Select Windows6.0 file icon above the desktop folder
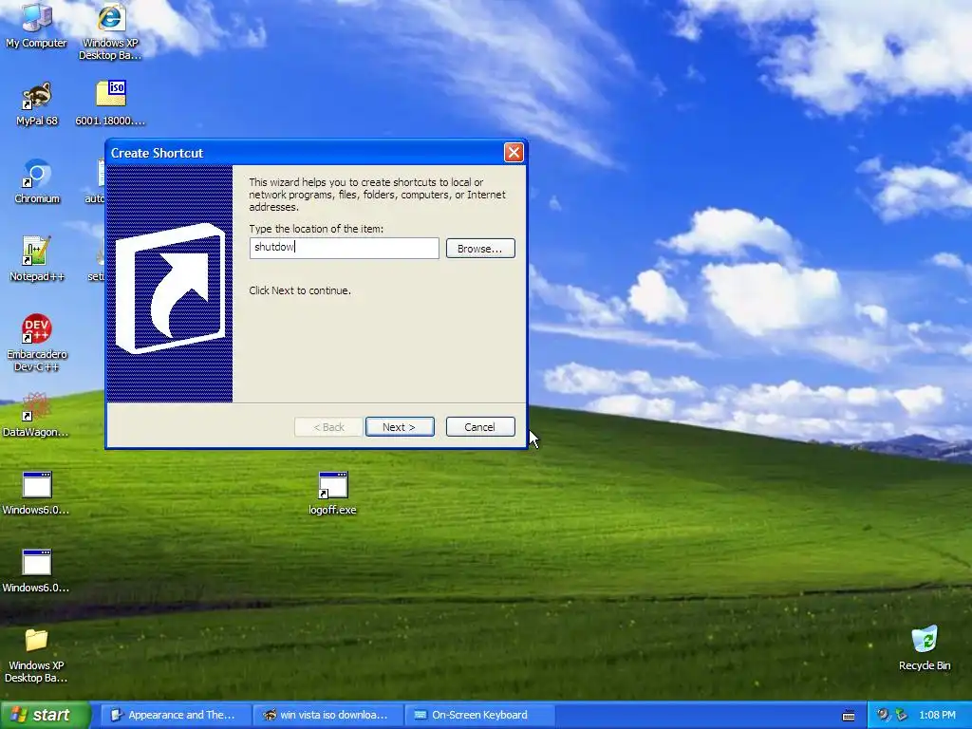972x729 pixels. 36,570
